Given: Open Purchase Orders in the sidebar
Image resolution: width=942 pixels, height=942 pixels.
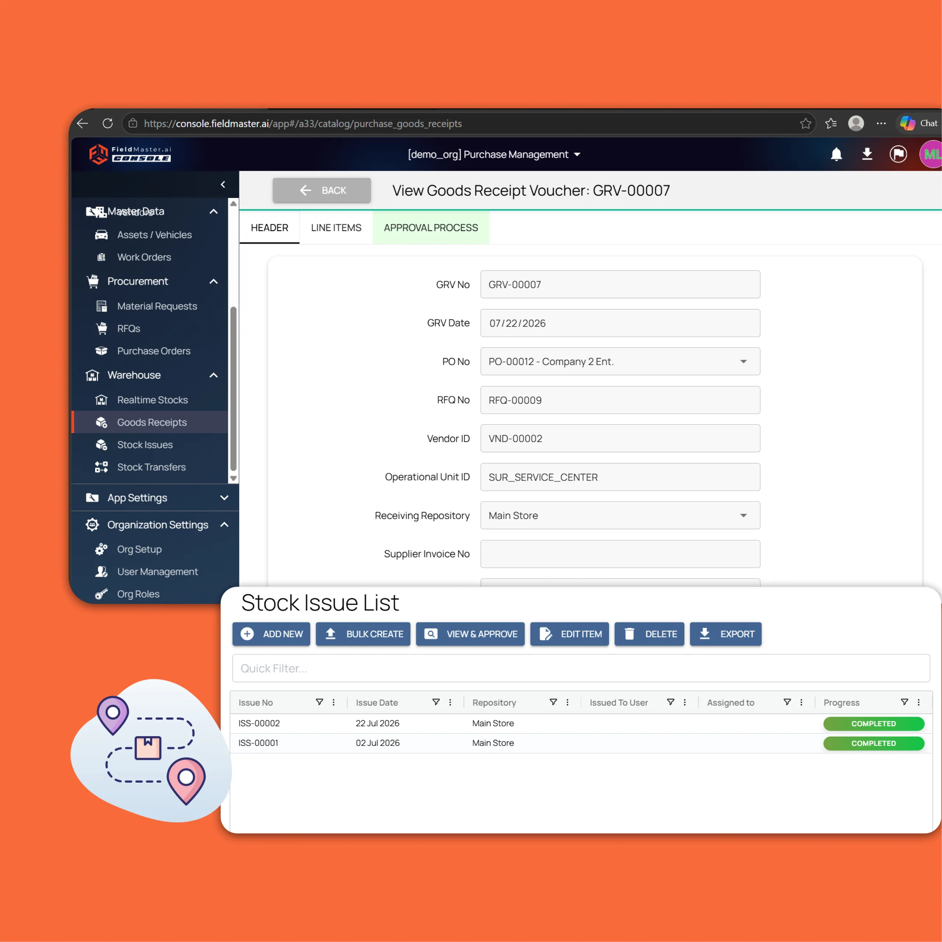Looking at the screenshot, I should (x=150, y=351).
